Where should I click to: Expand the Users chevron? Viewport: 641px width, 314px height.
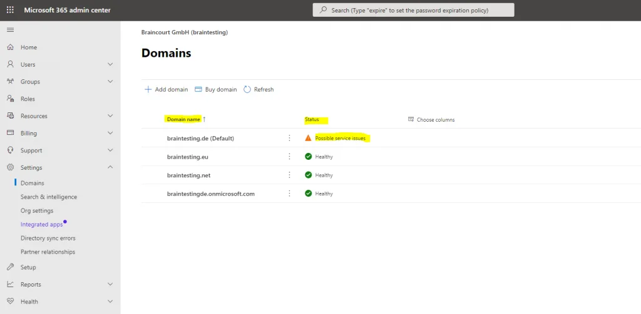pyautogui.click(x=110, y=64)
